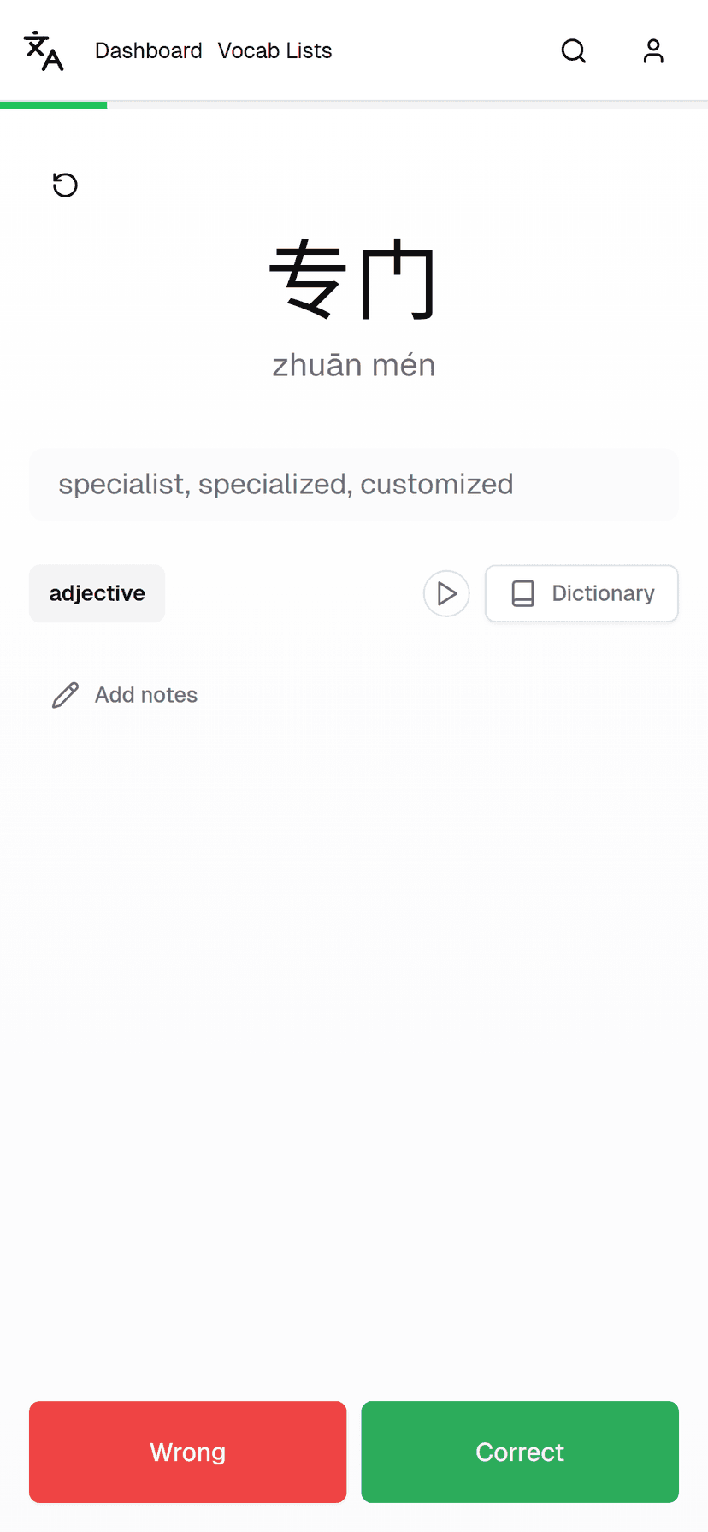The width and height of the screenshot is (708, 1532).
Task: Open the Dictionary text label
Action: coord(603,593)
